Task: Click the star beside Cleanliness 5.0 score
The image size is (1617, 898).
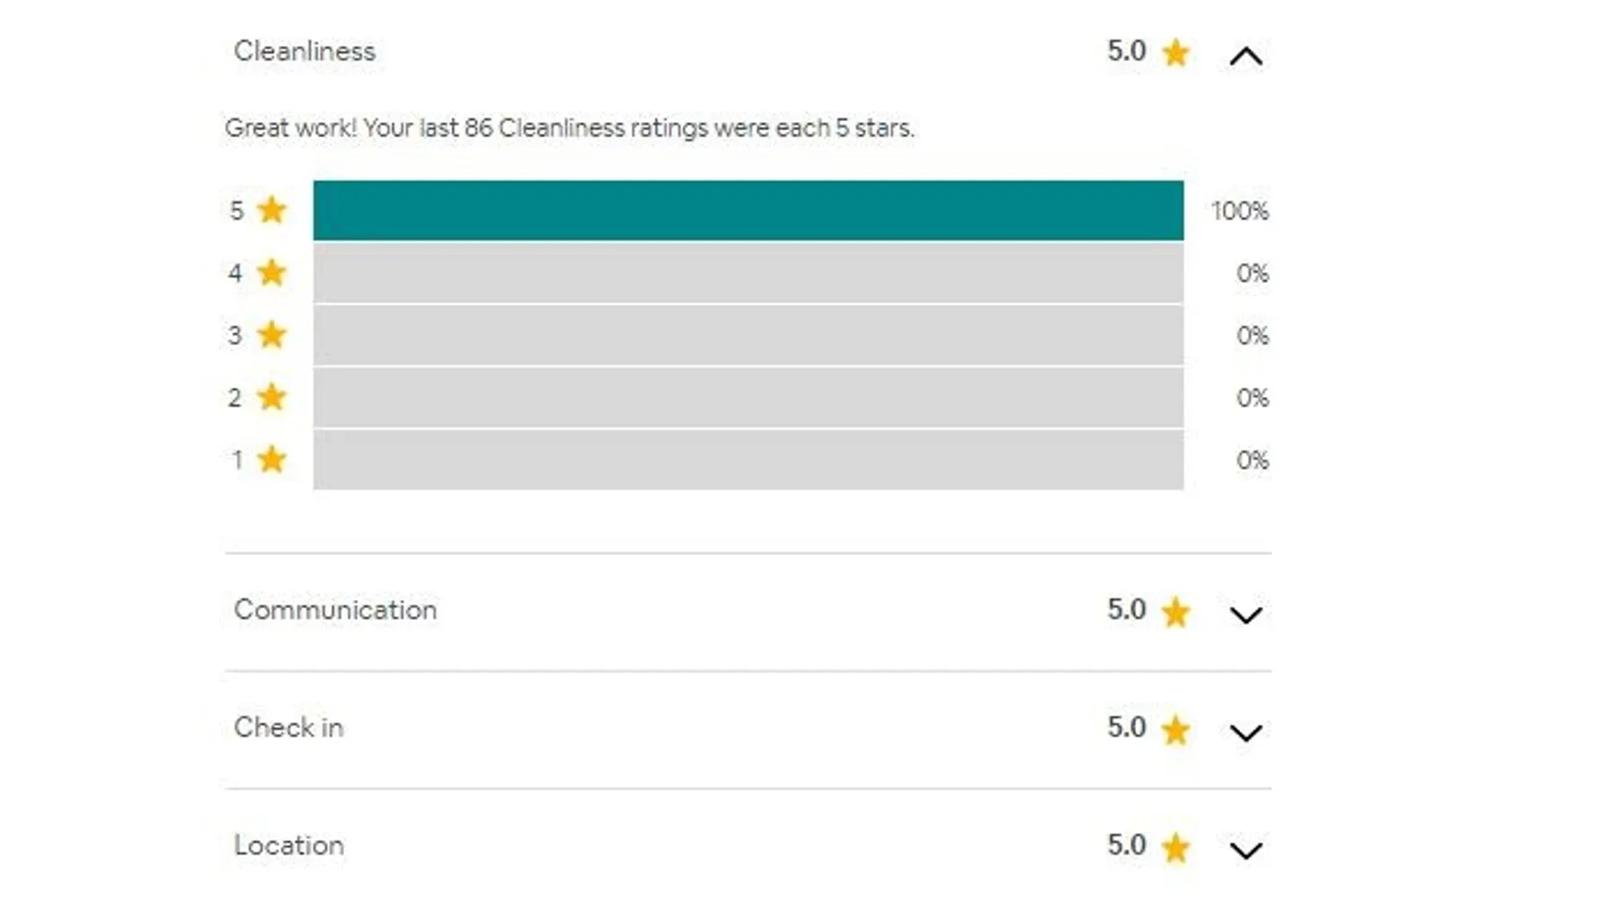Action: [1175, 53]
